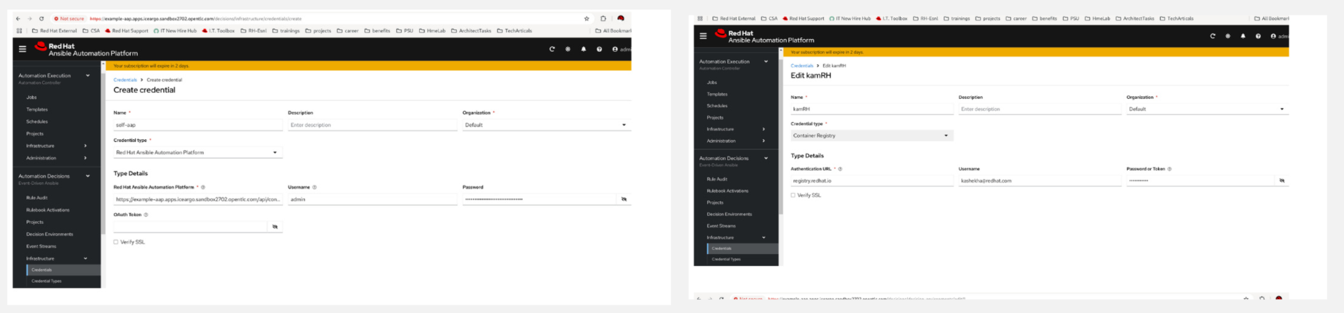Enable Verify SSL on Create credential form
Screen dimensions: 1344x313
click(116, 242)
